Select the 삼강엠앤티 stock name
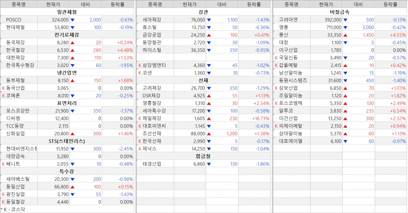This screenshot has height=213, width=408. click(154, 65)
